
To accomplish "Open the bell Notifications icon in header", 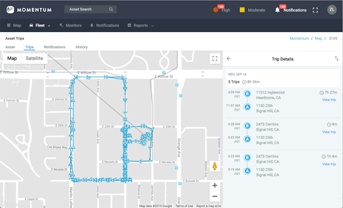I will 277,10.
